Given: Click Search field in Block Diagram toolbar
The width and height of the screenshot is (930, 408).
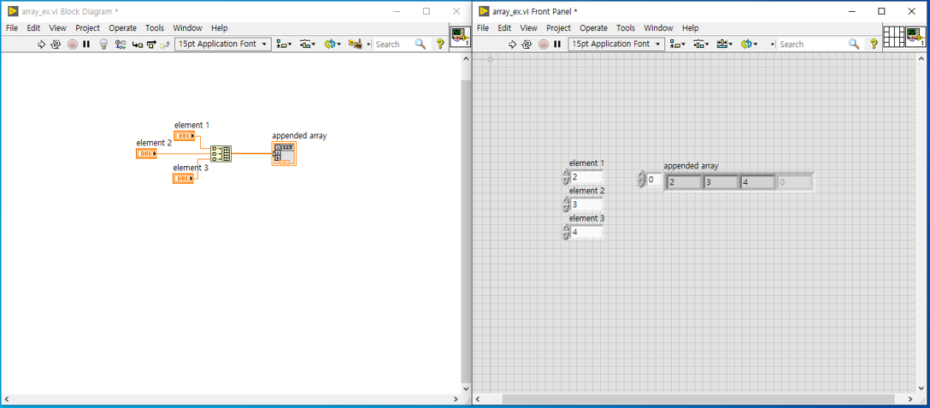Looking at the screenshot, I should click(x=394, y=44).
